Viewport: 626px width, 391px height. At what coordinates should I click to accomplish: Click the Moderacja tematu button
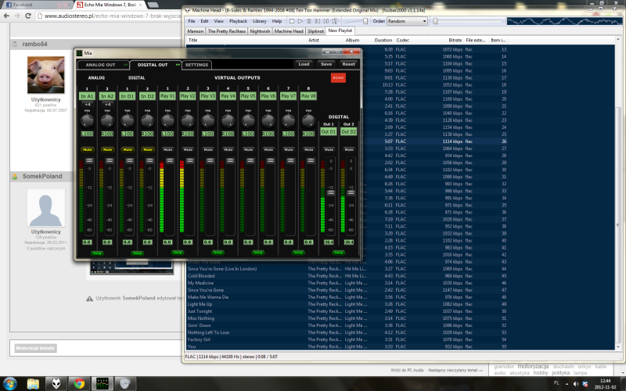point(35,348)
